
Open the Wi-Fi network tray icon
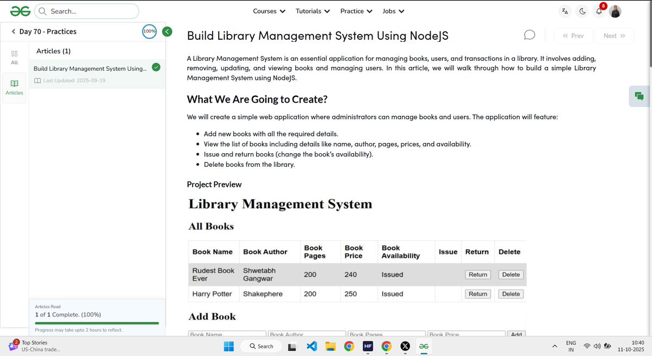(x=587, y=346)
